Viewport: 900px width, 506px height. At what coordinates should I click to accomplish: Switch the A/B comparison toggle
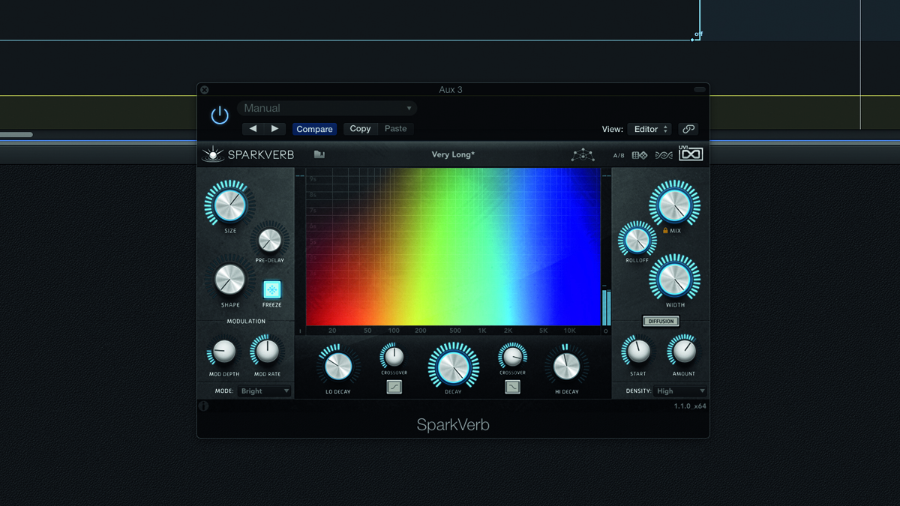point(619,156)
